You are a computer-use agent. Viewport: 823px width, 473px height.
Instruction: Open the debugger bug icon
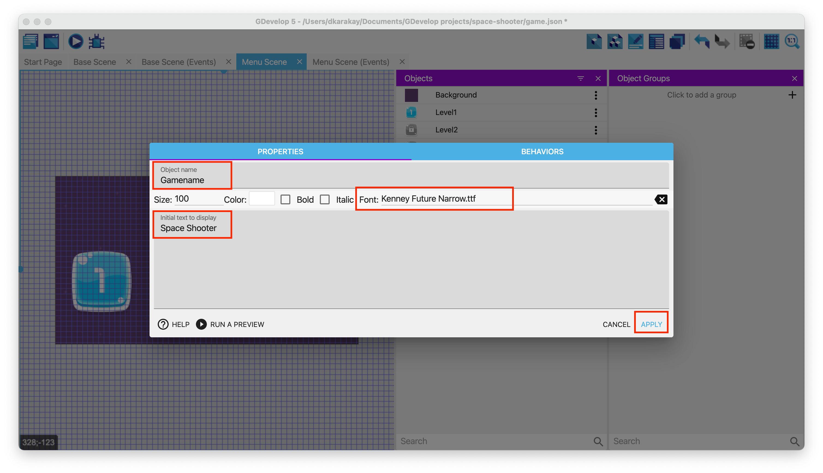(x=97, y=42)
